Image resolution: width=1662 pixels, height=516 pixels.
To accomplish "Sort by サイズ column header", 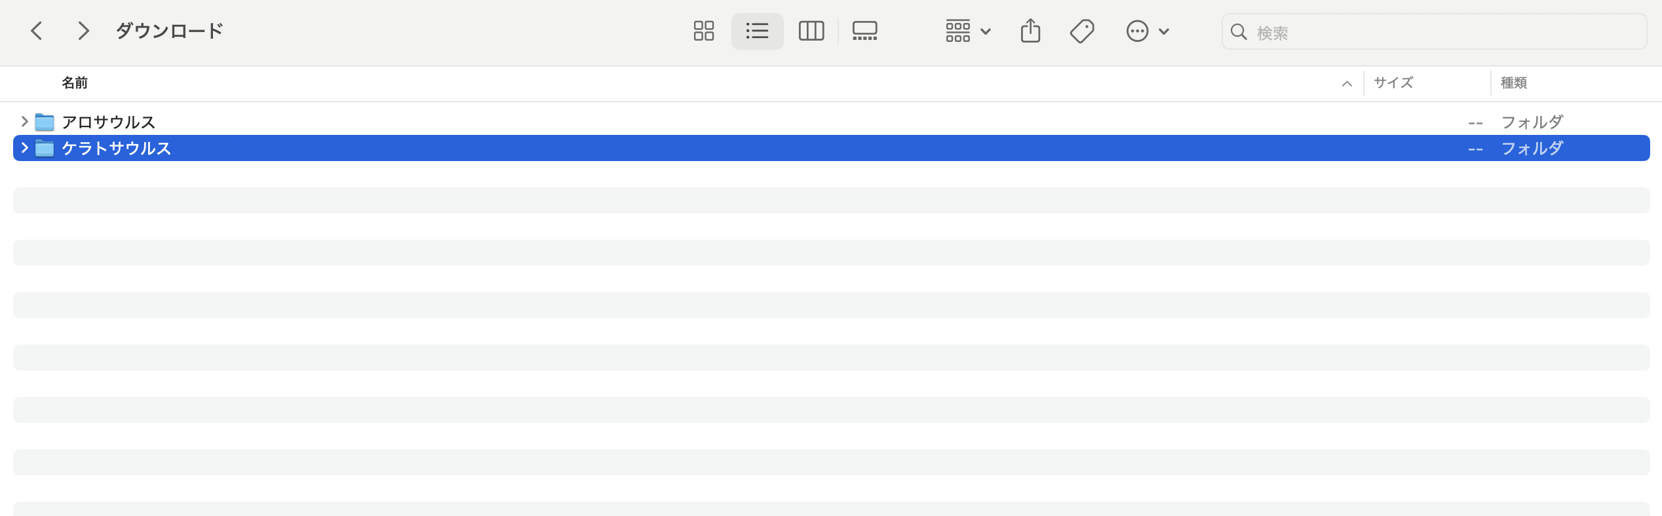I will click(1393, 83).
